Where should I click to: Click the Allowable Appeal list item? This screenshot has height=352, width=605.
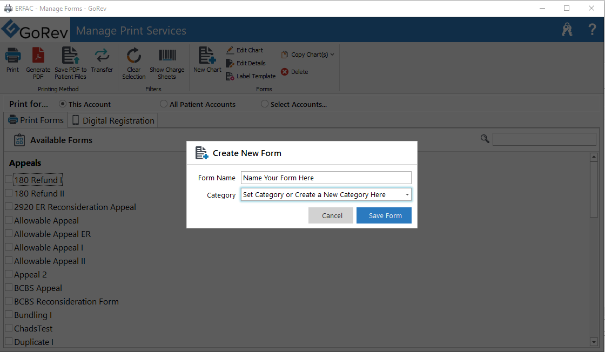(46, 220)
